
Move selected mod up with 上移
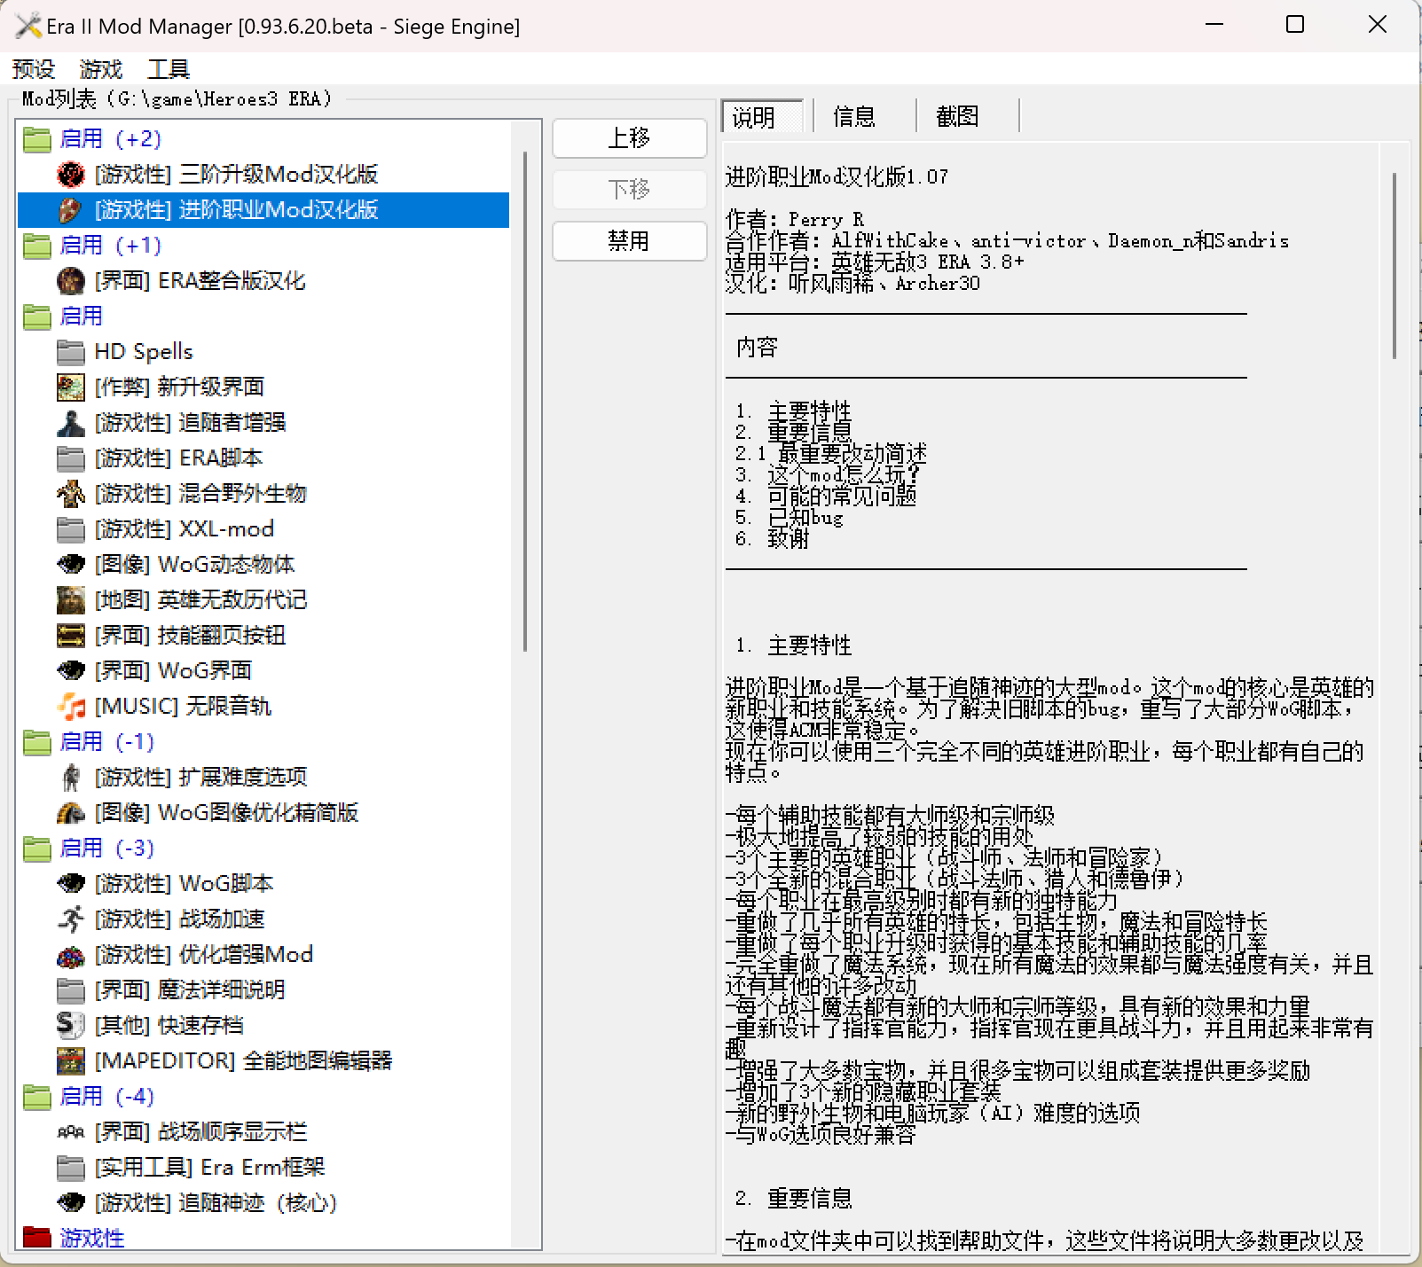click(629, 138)
